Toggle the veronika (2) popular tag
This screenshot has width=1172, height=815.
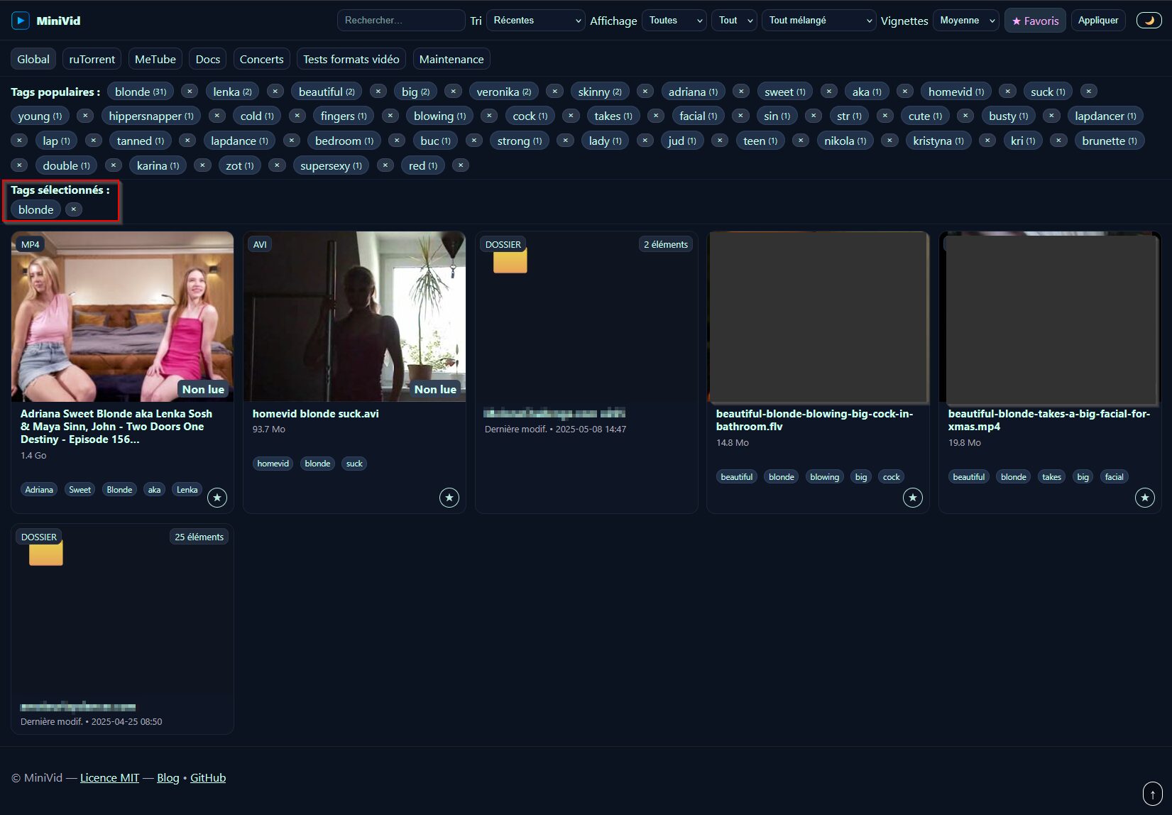tap(504, 92)
